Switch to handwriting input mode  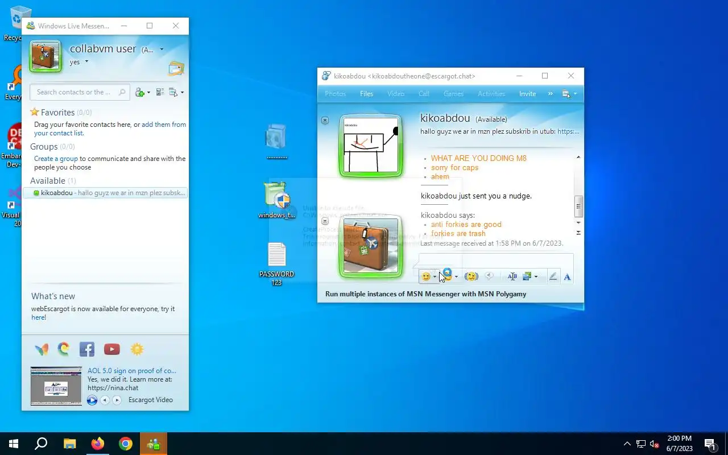553,277
